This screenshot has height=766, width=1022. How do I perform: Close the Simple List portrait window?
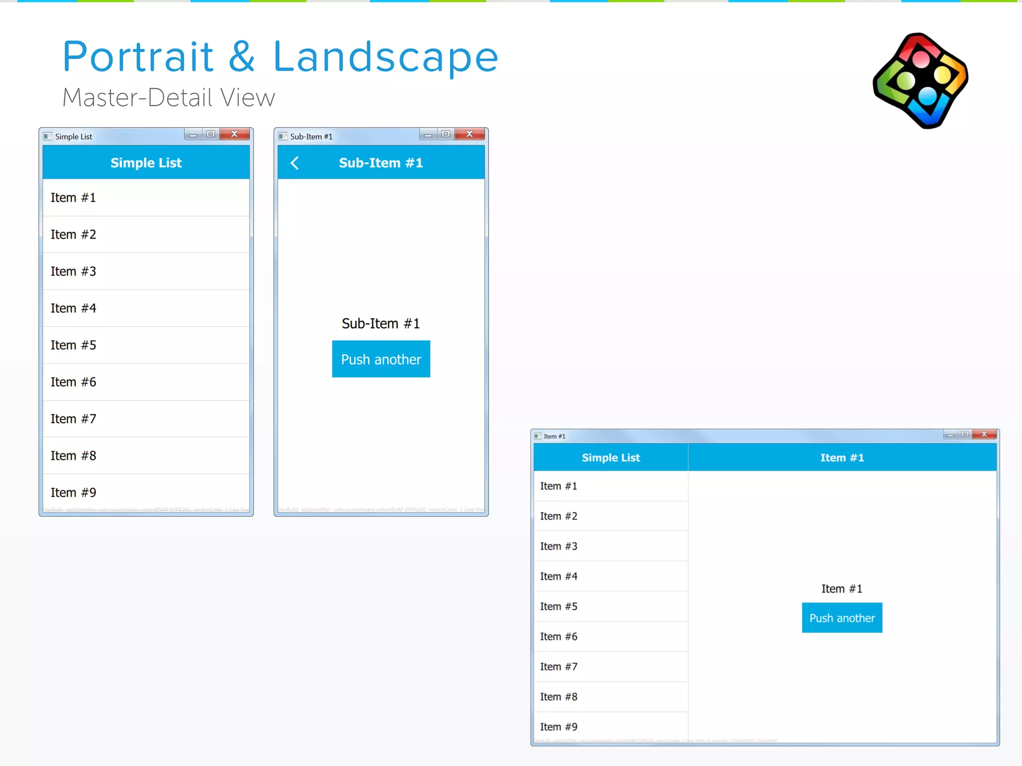pos(235,134)
